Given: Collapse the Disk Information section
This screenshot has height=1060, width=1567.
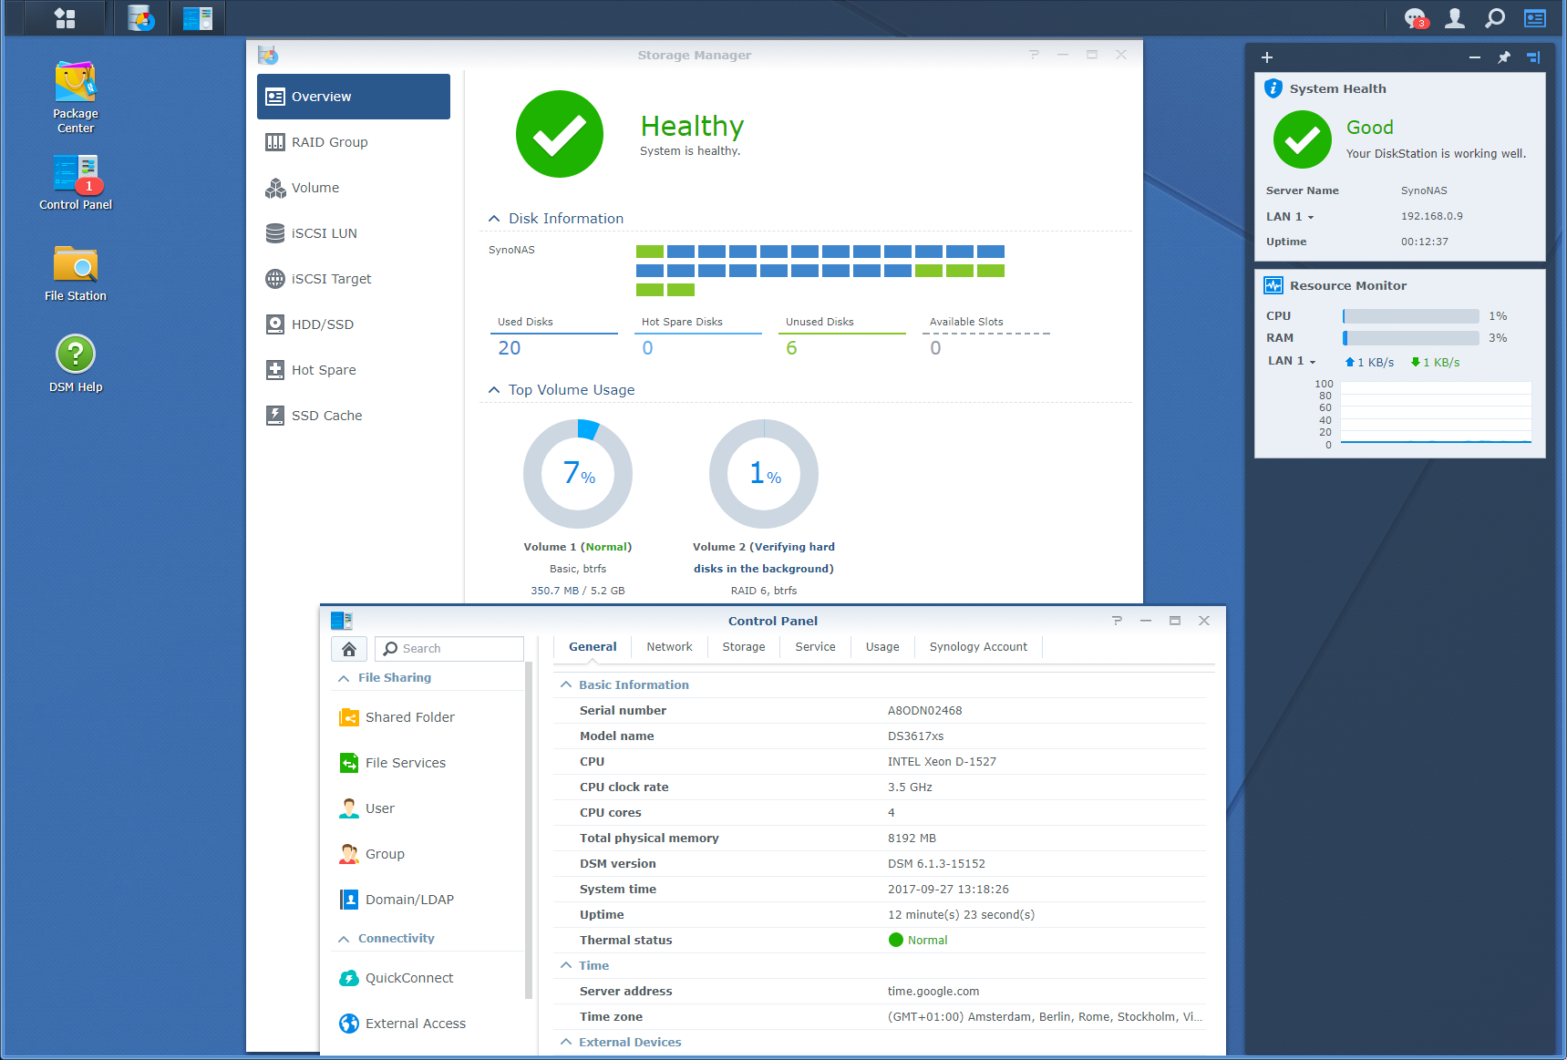Looking at the screenshot, I should (x=494, y=219).
